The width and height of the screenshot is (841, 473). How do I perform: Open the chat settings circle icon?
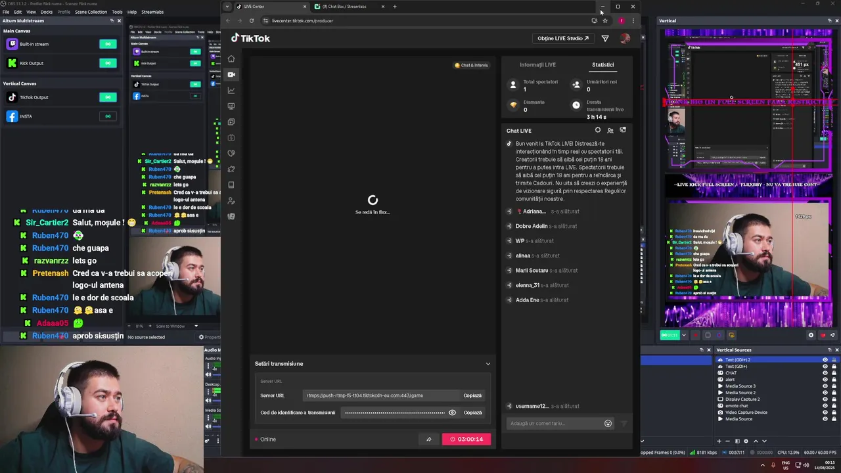[x=597, y=130]
